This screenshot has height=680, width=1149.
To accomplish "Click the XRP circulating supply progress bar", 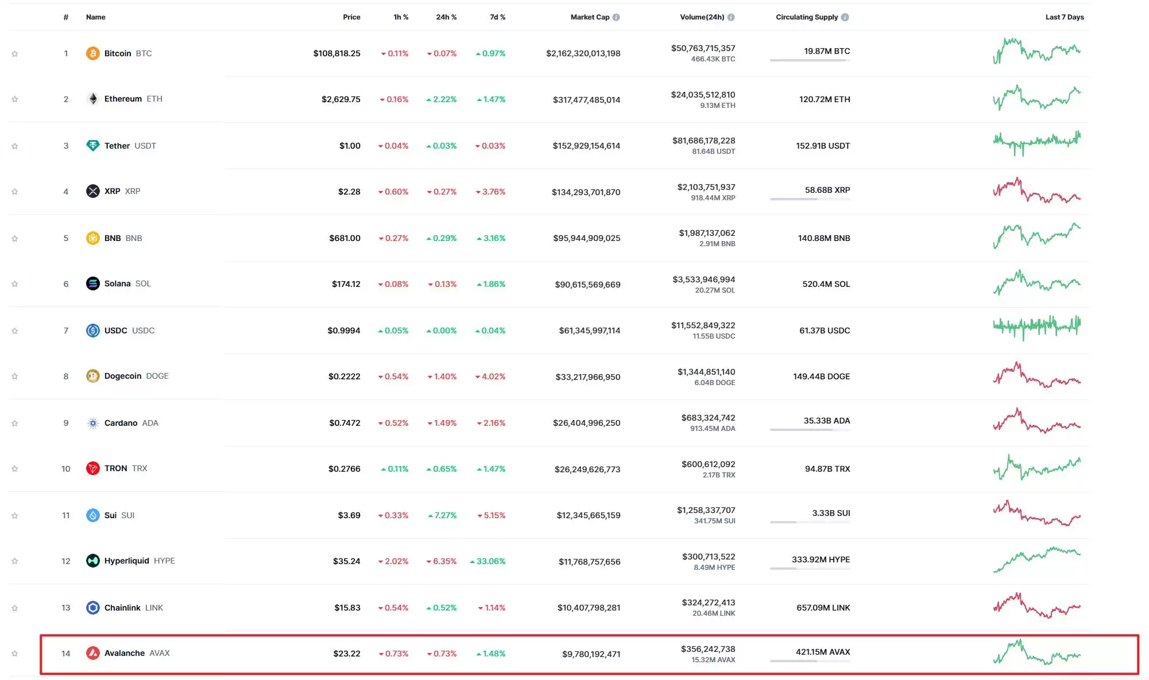I will [x=810, y=199].
